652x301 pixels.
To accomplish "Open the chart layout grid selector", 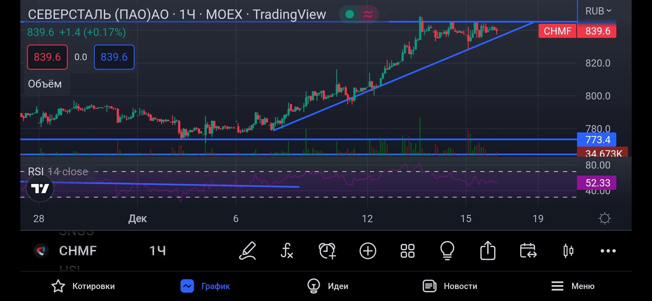I will [407, 251].
